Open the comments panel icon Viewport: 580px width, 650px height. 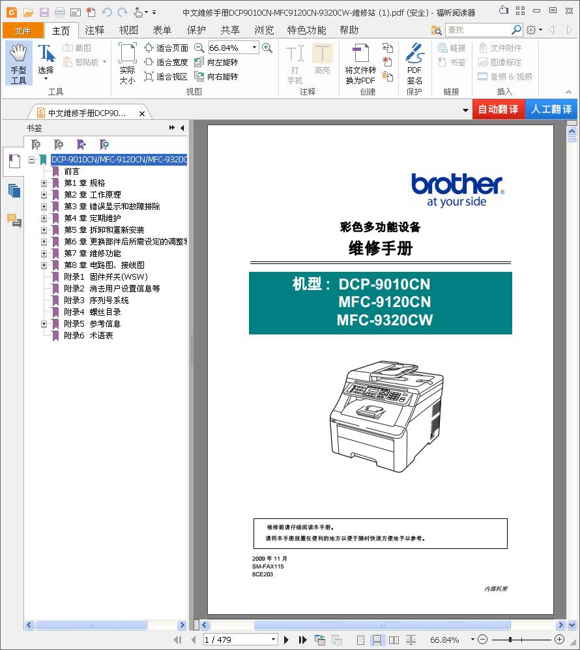point(14,220)
